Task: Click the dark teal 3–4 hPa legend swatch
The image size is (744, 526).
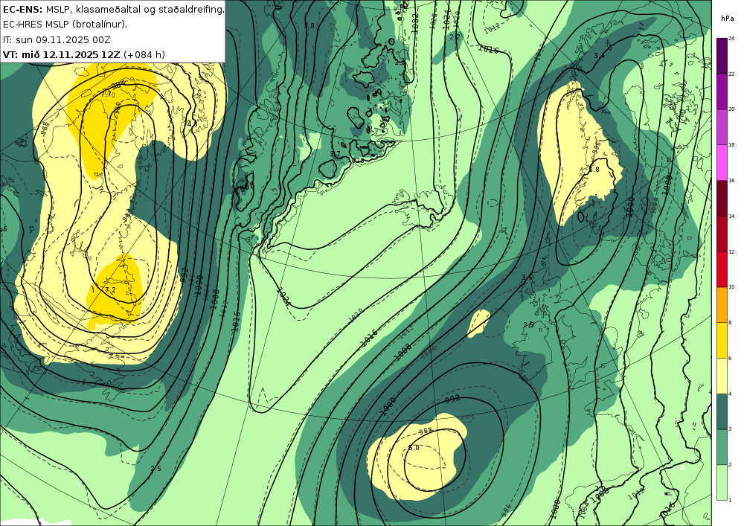Action: coord(722,411)
